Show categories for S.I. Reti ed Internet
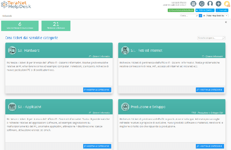This screenshot has height=150, width=231. 210,90
